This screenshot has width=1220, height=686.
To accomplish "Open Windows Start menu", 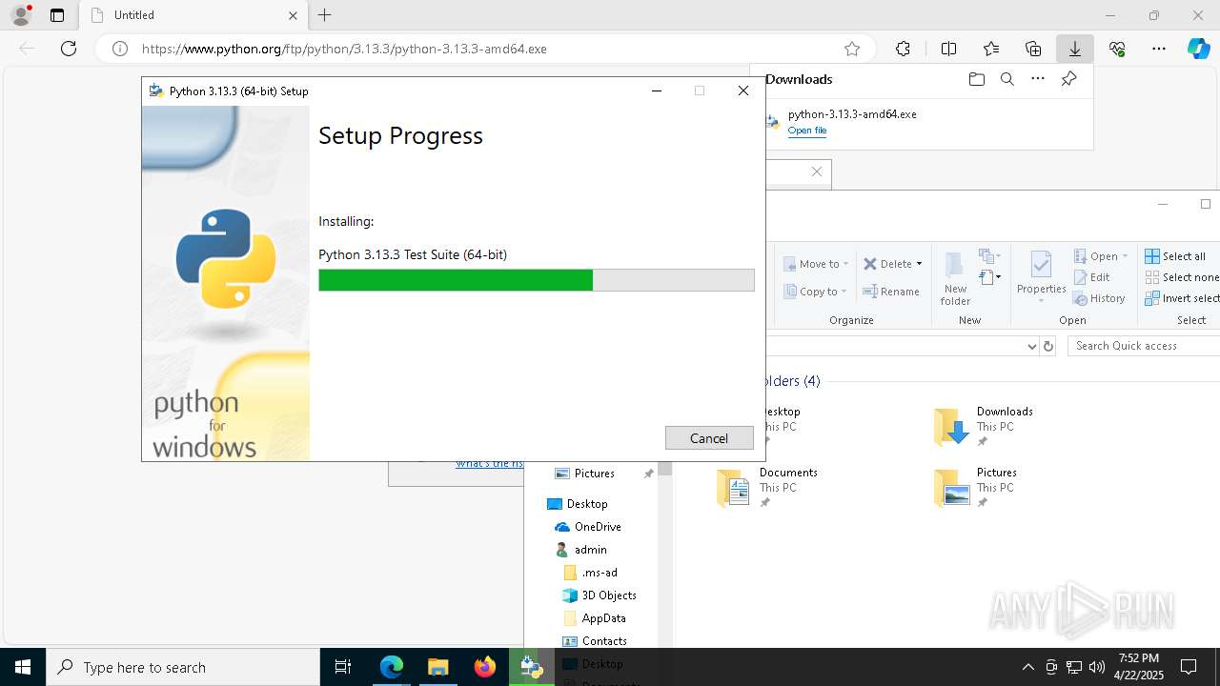I will [23, 667].
